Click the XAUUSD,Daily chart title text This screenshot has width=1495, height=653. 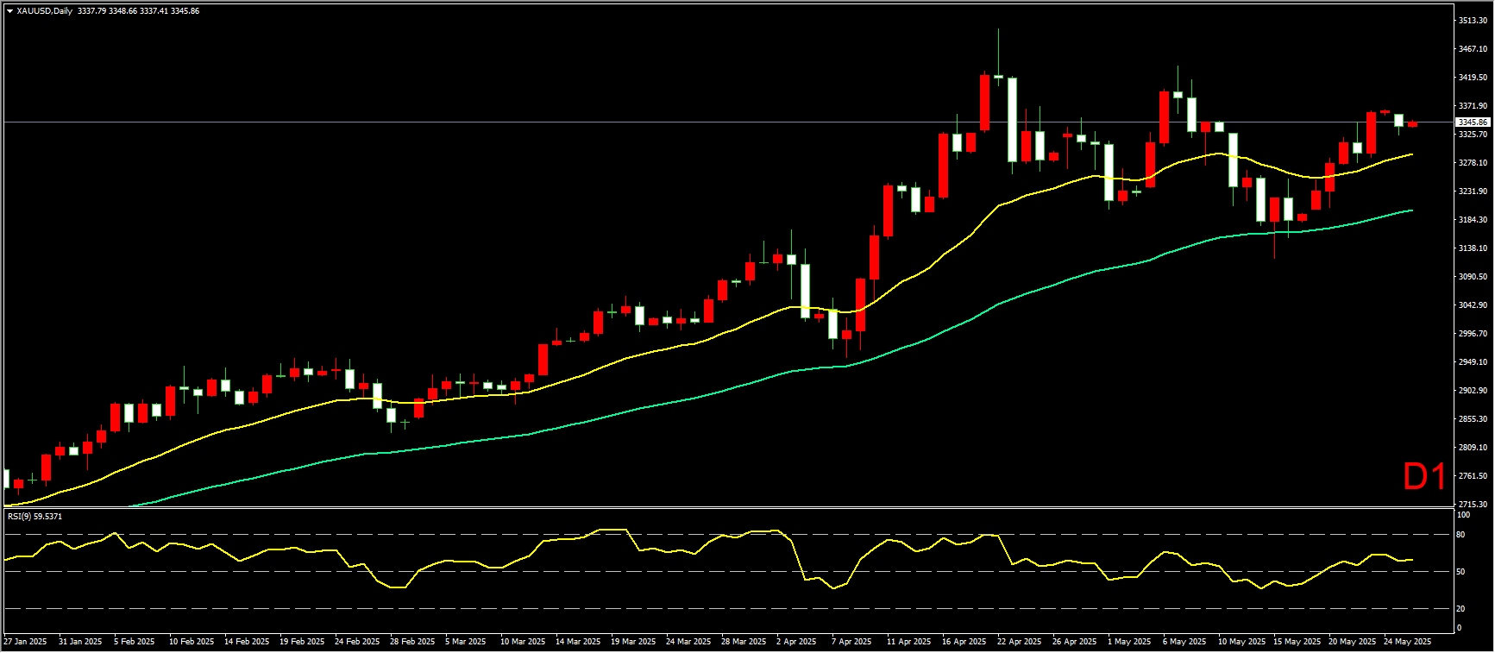coord(45,11)
